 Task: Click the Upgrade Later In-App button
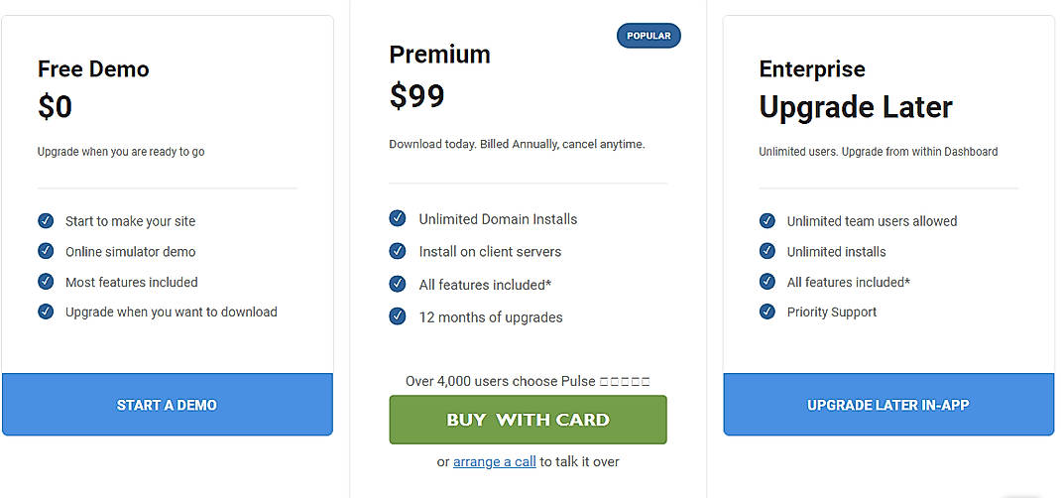(887, 405)
